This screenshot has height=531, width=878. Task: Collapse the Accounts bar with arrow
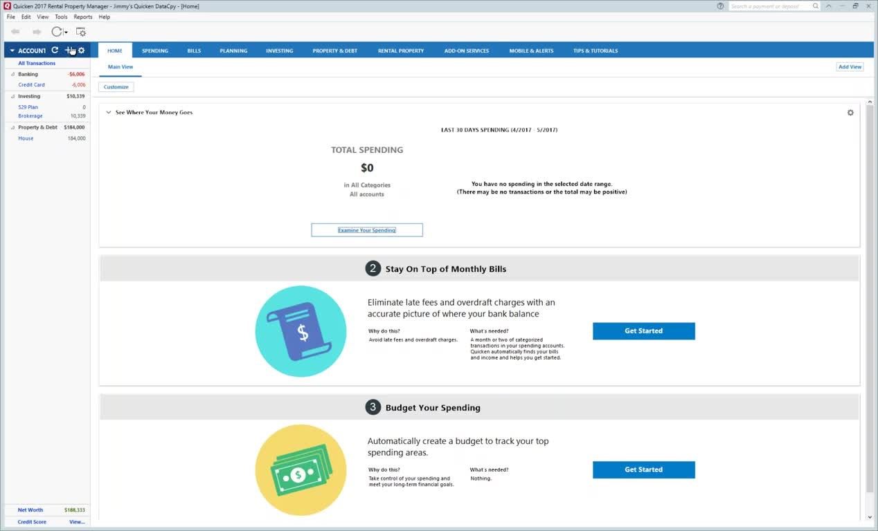tap(12, 50)
